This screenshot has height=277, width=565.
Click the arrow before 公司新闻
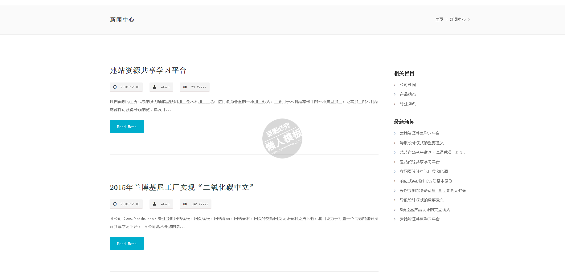[x=395, y=85]
